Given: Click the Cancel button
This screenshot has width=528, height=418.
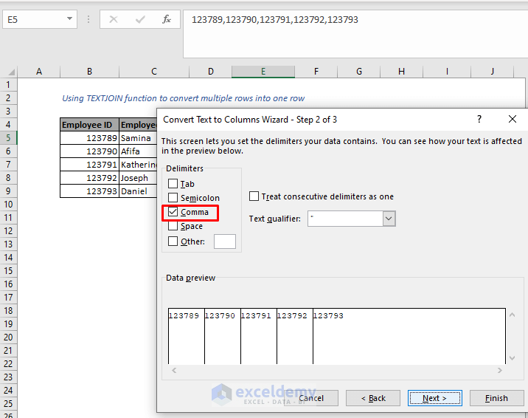Looking at the screenshot, I should (x=310, y=399).
